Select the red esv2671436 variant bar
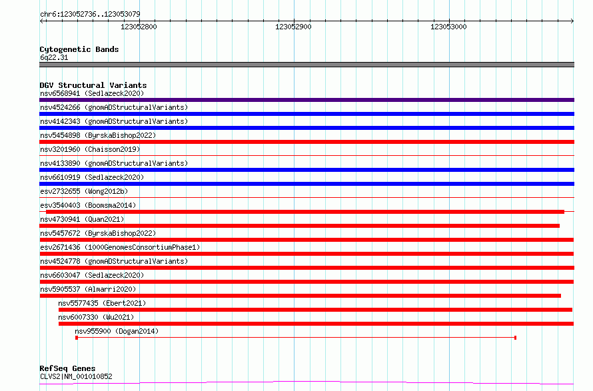 (x=306, y=254)
